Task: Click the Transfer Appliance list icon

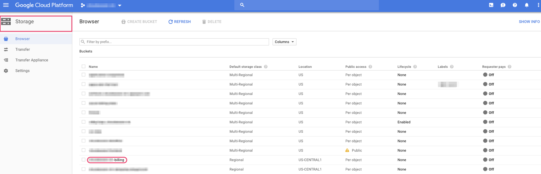Action: (x=6, y=60)
